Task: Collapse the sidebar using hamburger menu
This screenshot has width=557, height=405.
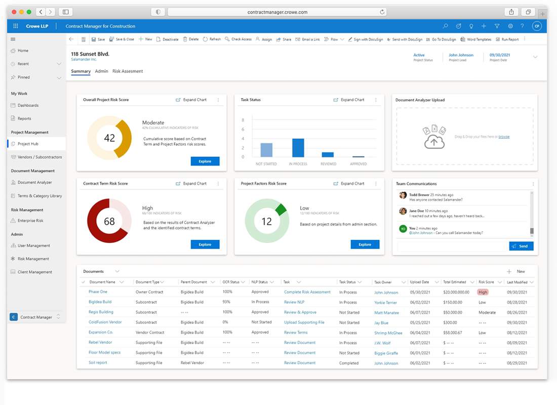Action: (x=13, y=39)
